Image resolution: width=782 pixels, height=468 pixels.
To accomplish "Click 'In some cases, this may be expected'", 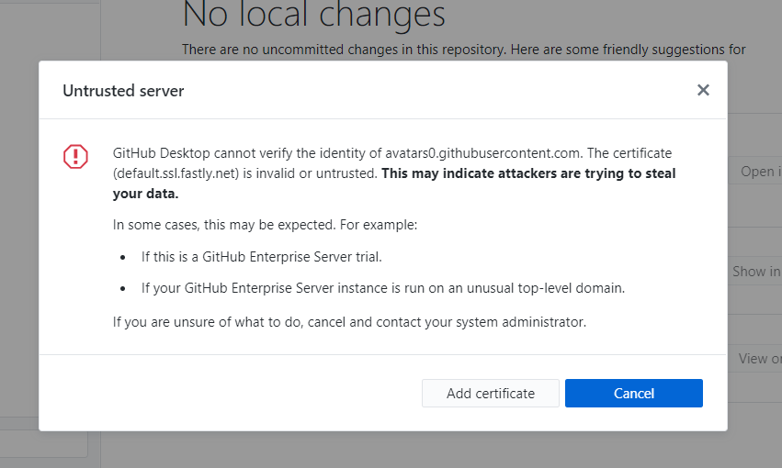I will (265, 224).
